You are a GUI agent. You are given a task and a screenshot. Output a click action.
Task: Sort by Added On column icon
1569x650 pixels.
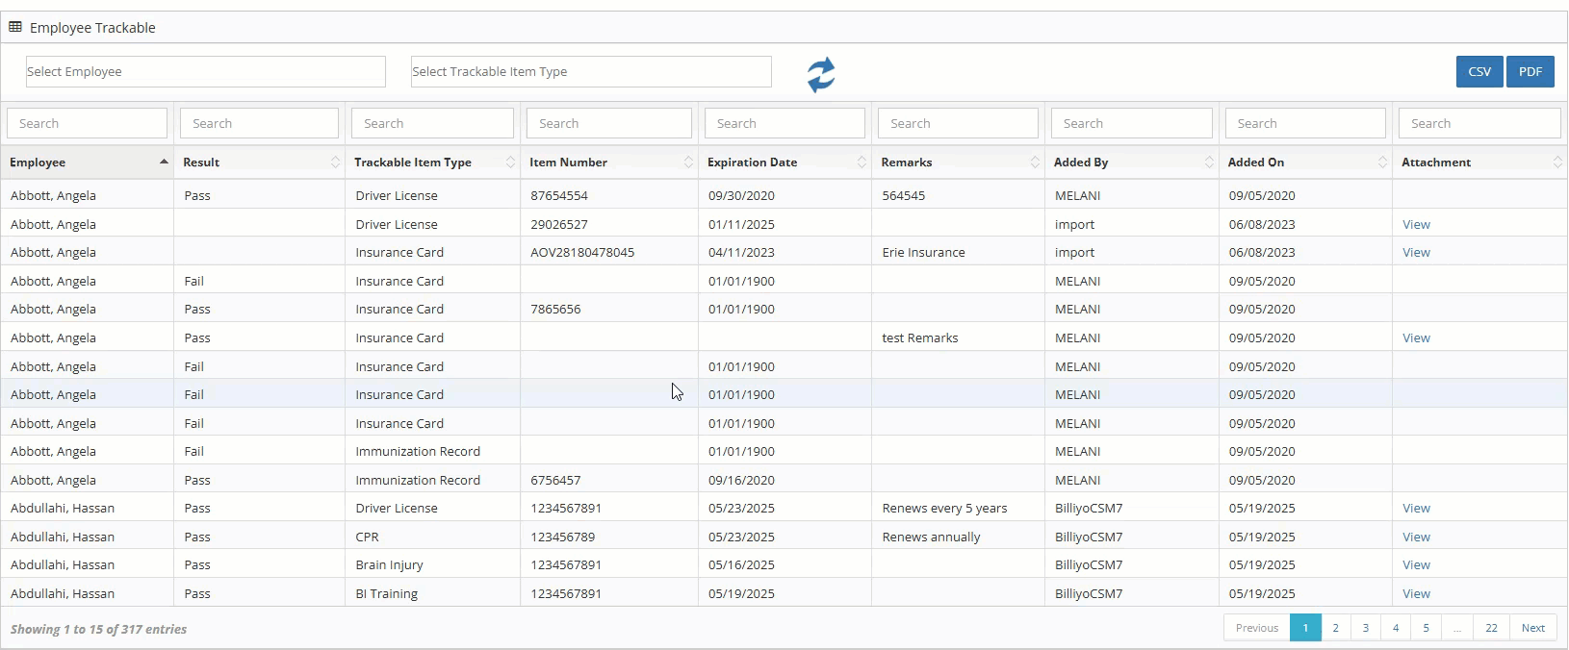(1382, 162)
